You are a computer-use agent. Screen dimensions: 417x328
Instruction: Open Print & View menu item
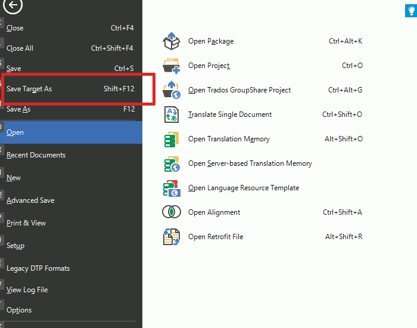click(26, 223)
